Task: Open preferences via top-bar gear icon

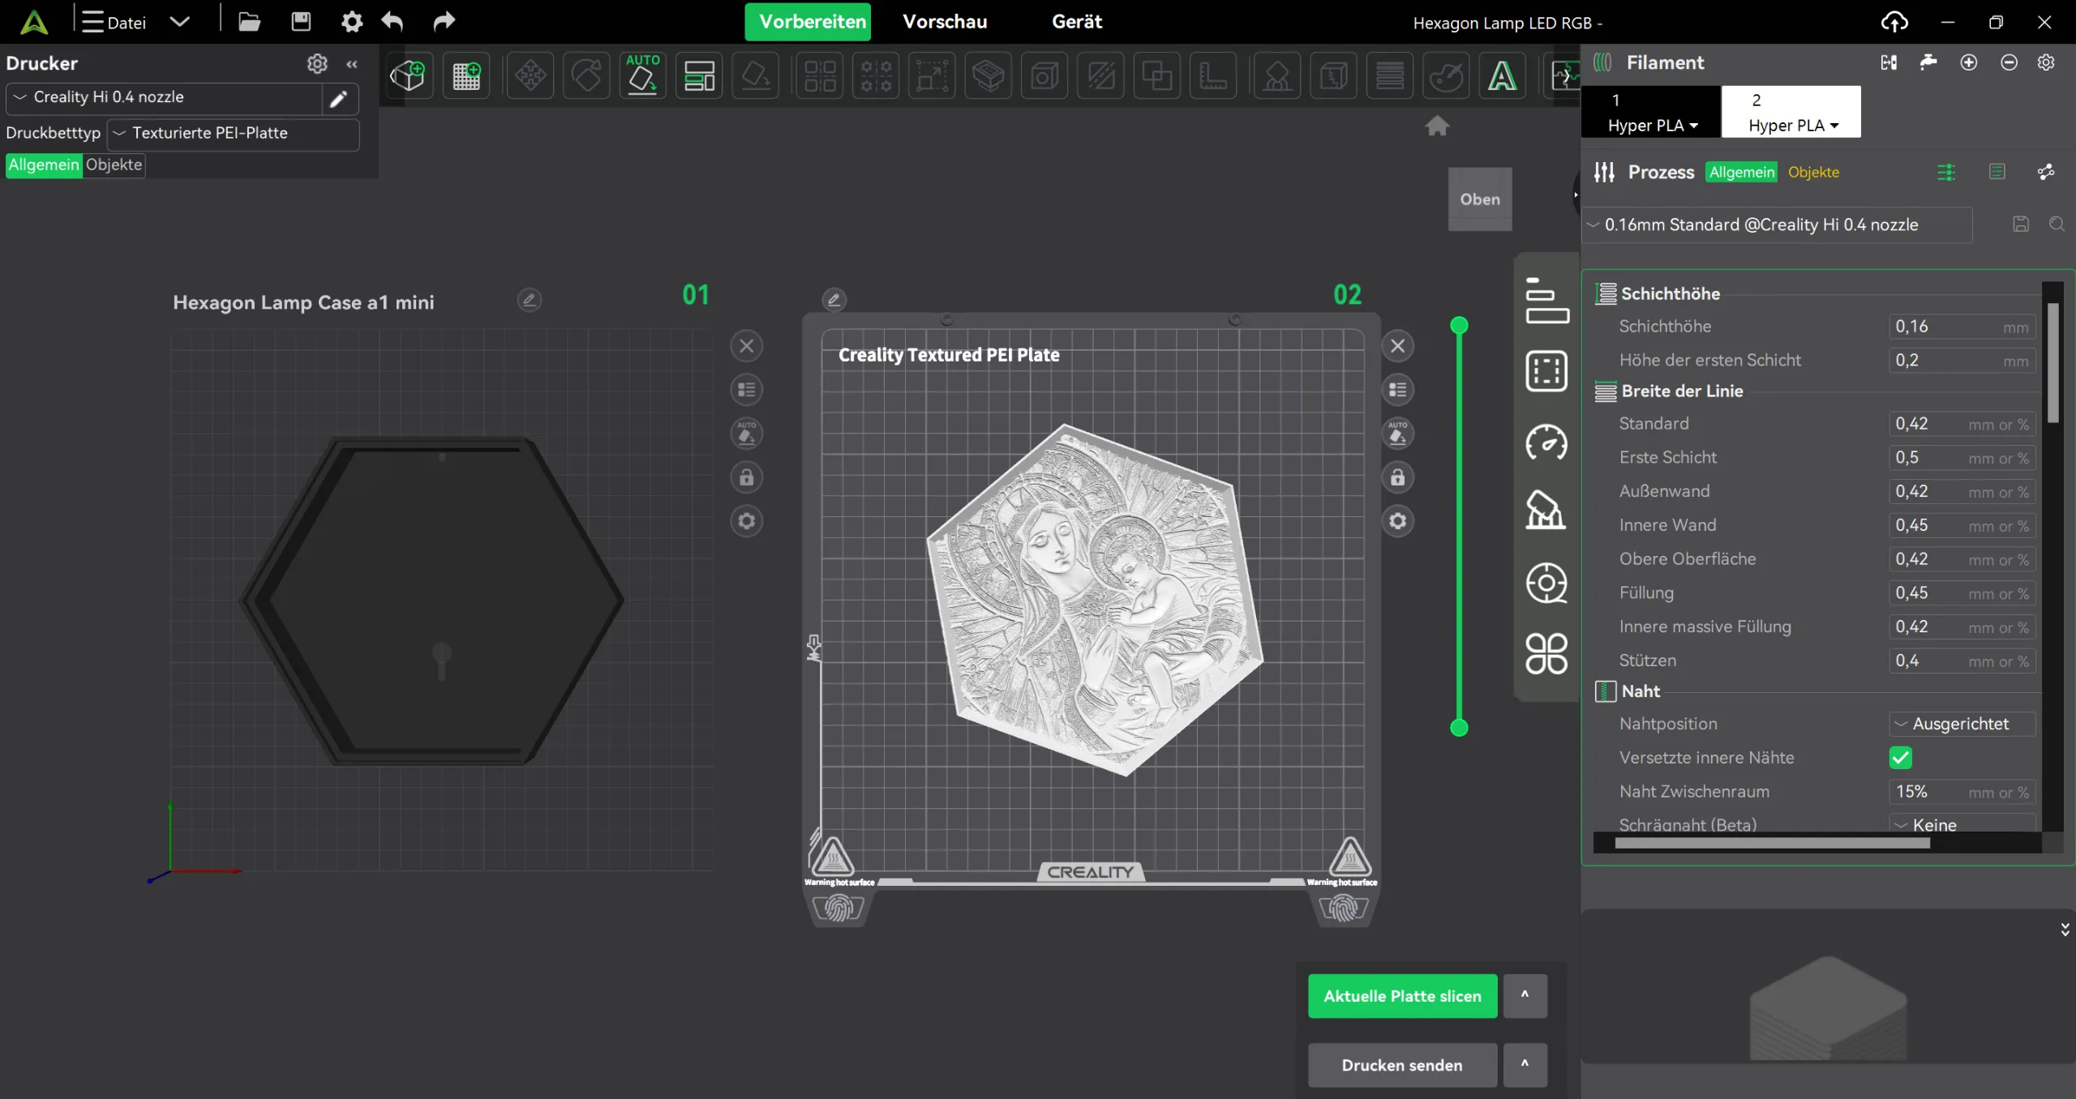Action: coord(352,22)
